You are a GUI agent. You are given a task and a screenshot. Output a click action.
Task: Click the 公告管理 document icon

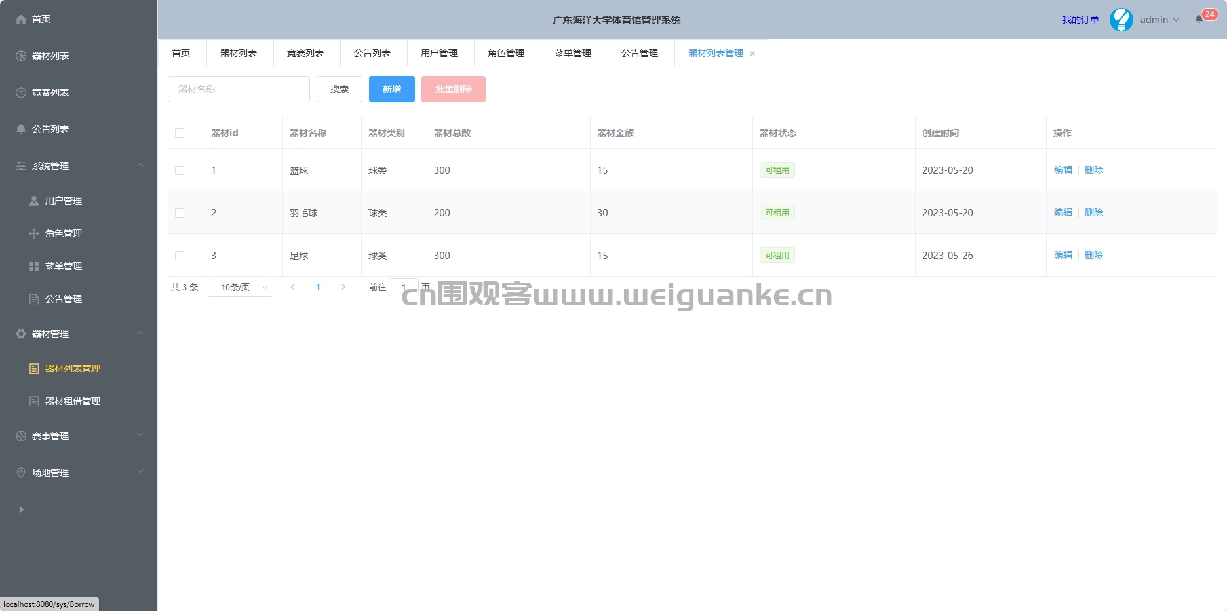(x=34, y=299)
